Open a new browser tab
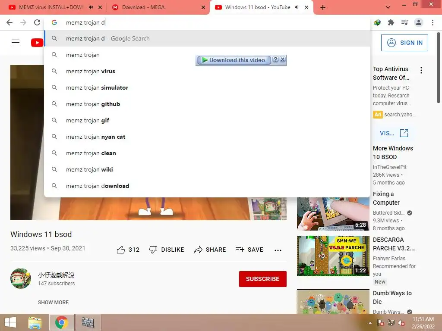442x331 pixels. point(323,7)
